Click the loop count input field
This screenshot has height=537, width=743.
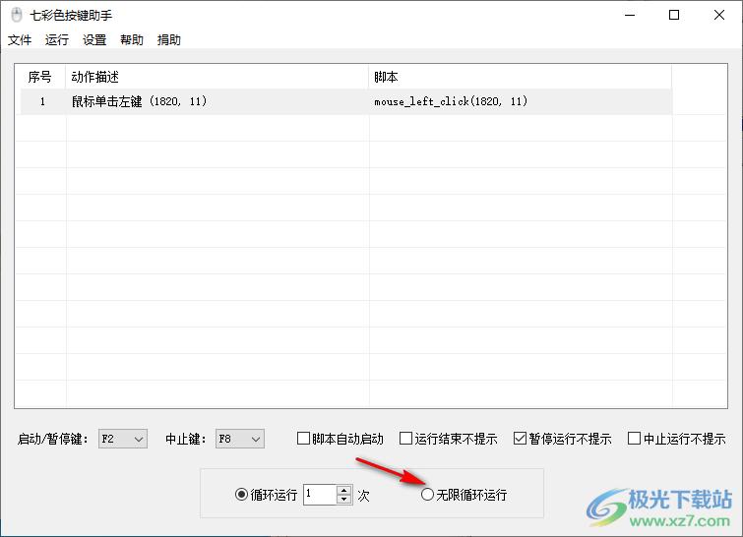coord(320,495)
